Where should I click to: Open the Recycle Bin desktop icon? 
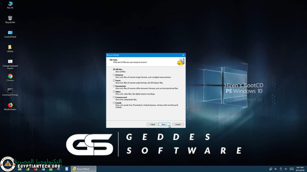pyautogui.click(x=10, y=19)
